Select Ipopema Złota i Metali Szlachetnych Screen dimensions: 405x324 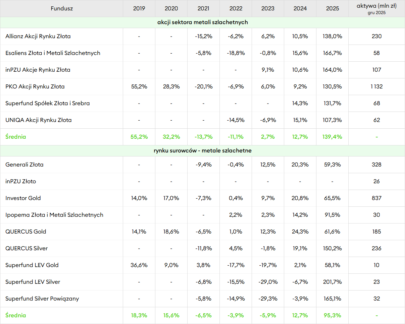[x=54, y=215]
